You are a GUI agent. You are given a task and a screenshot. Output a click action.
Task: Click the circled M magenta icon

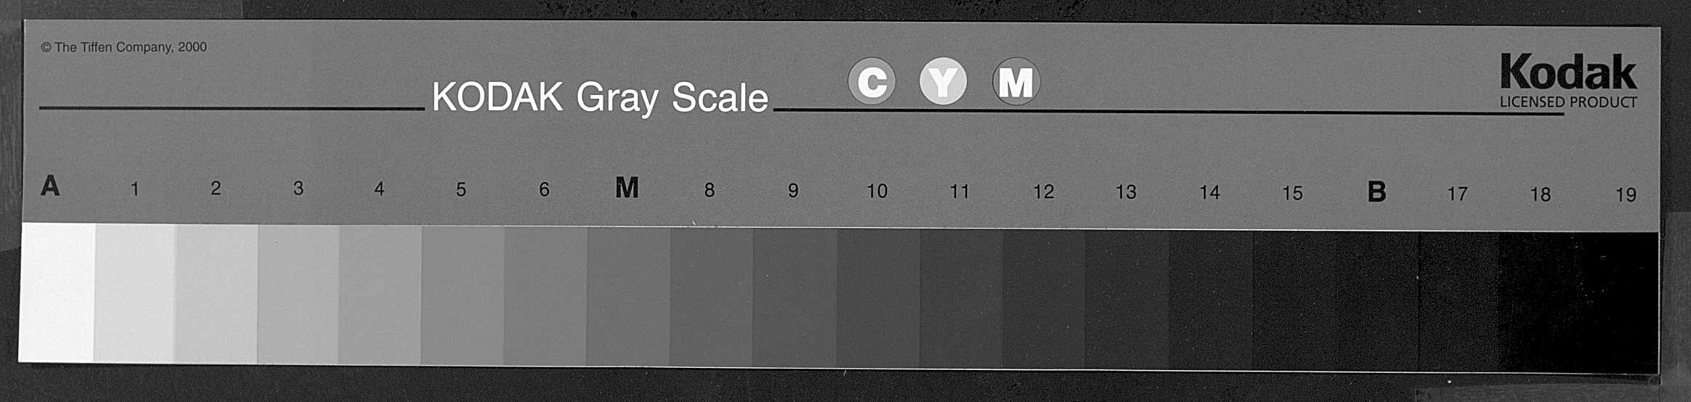[x=1016, y=81]
